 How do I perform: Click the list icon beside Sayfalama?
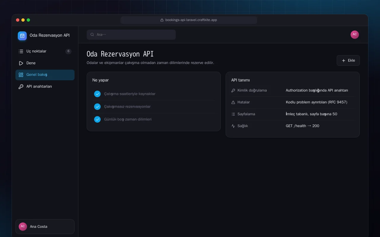pos(233,114)
